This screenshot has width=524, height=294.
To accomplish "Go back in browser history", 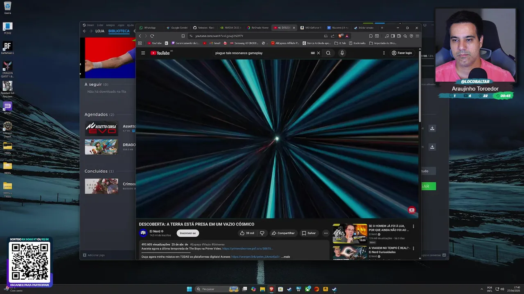I will (x=140, y=36).
